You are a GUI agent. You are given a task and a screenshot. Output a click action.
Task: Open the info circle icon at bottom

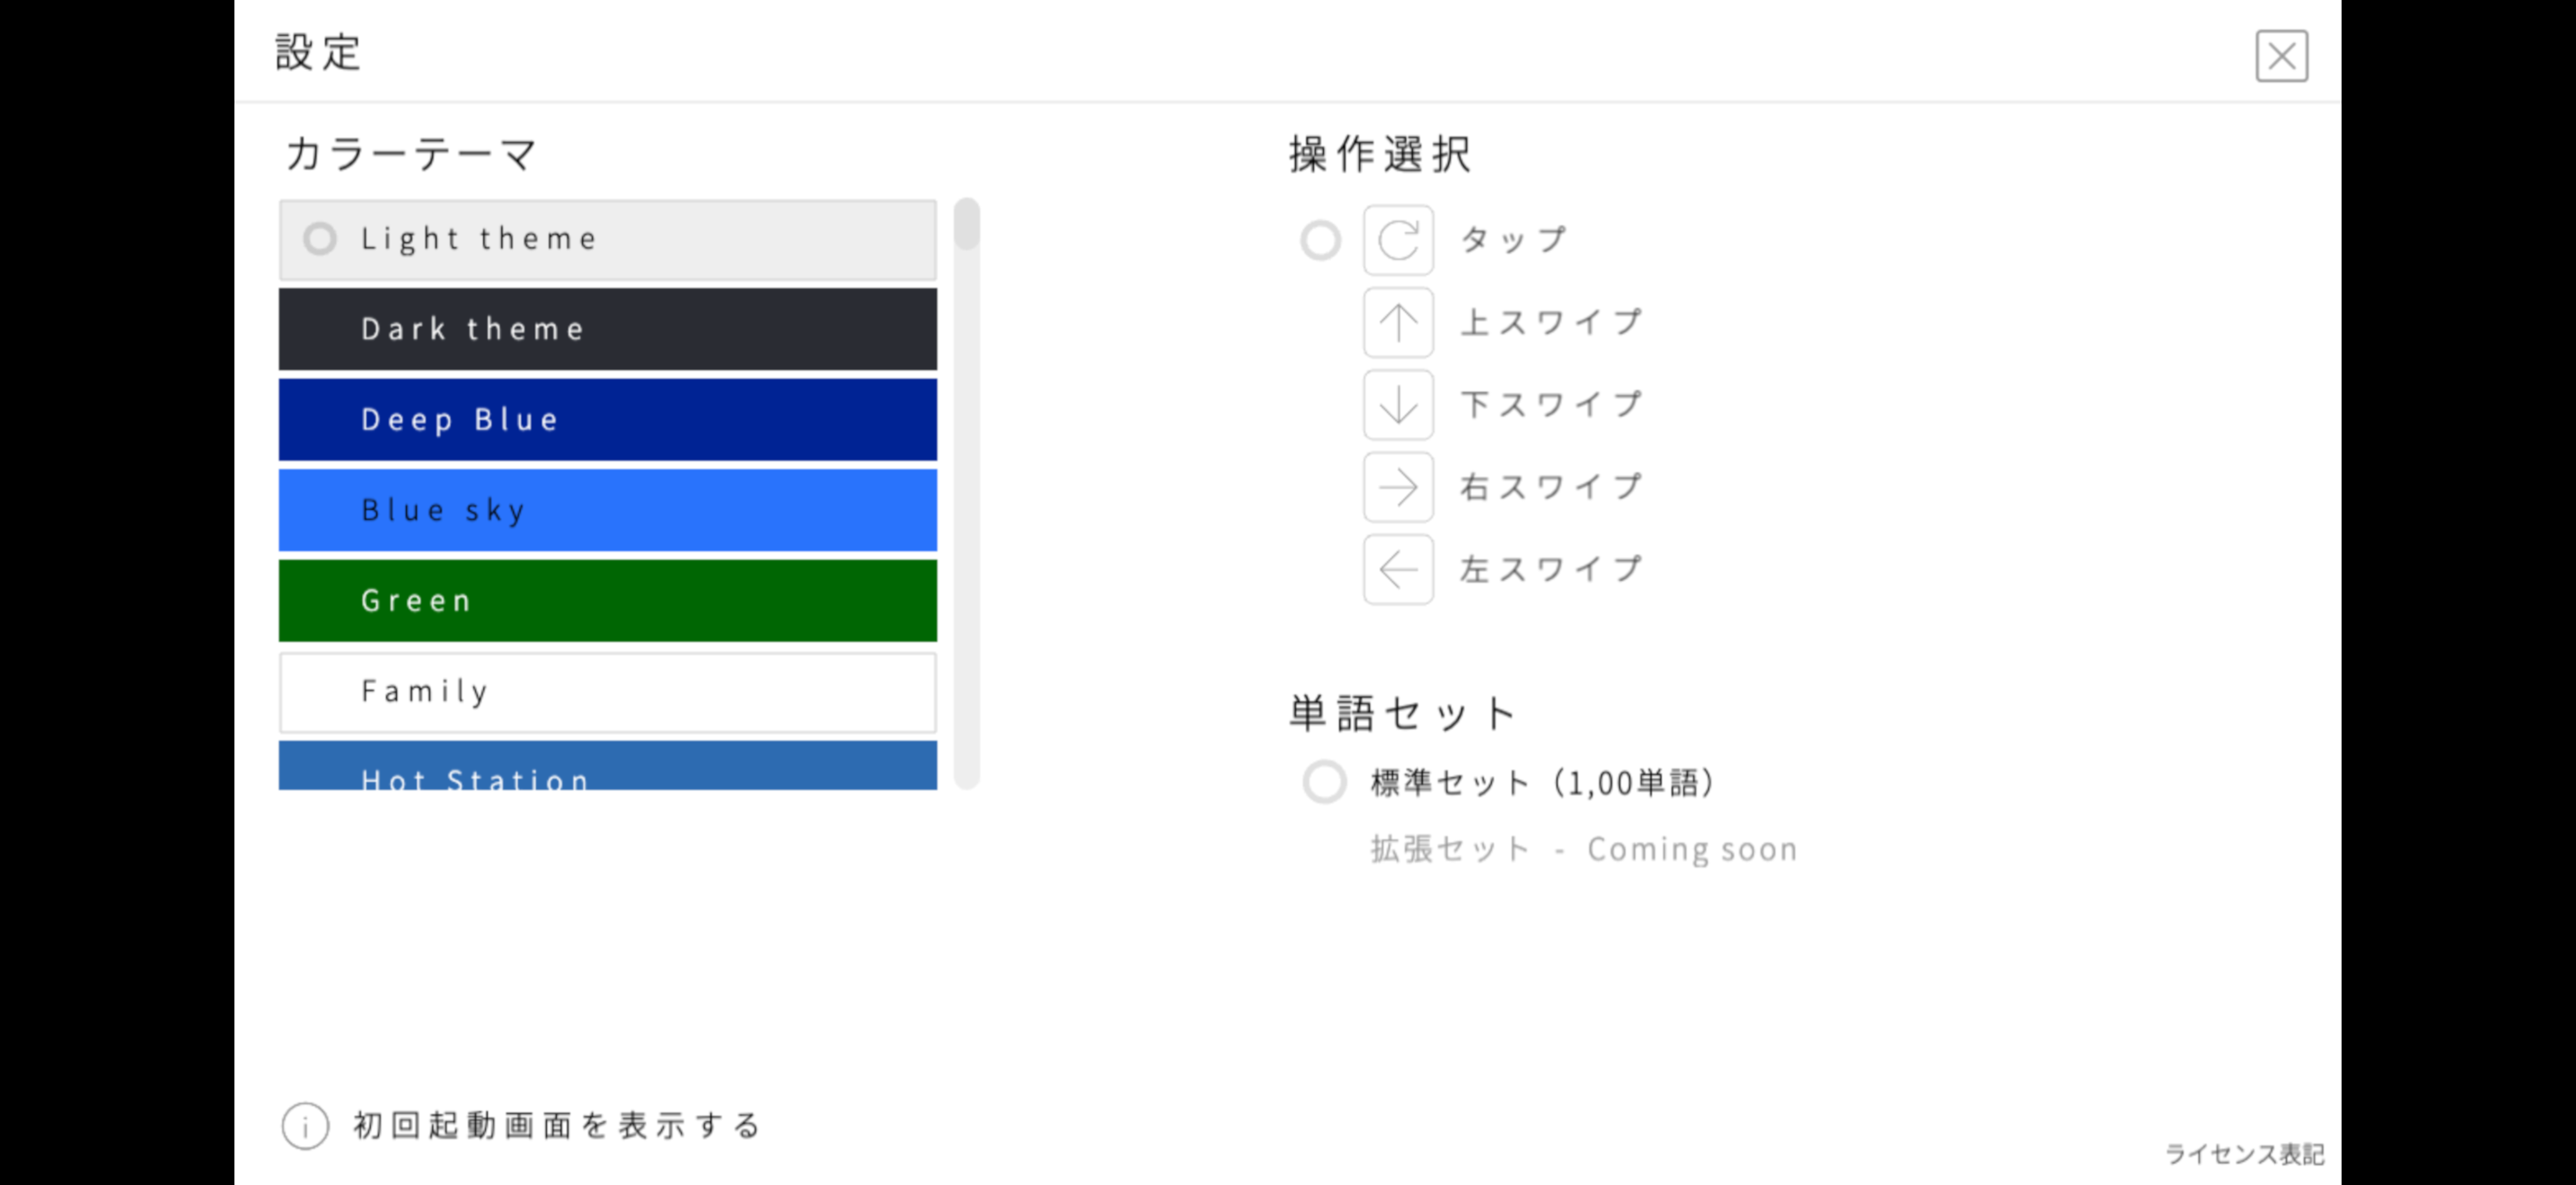[x=305, y=1126]
